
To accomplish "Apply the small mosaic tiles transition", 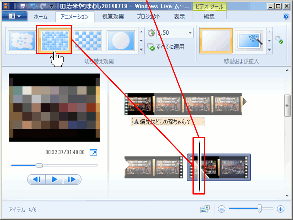I will click(55, 40).
